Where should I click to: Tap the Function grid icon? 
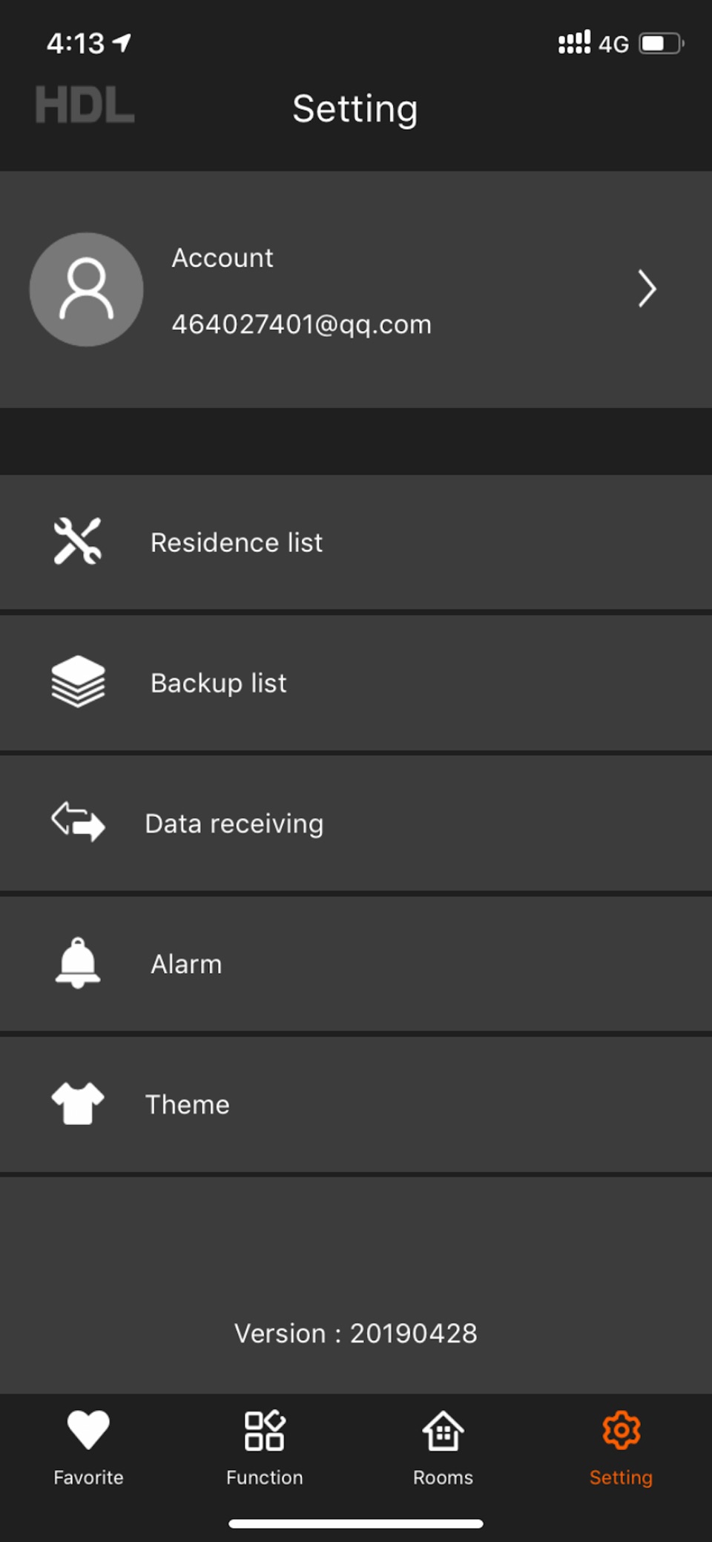[x=265, y=1430]
